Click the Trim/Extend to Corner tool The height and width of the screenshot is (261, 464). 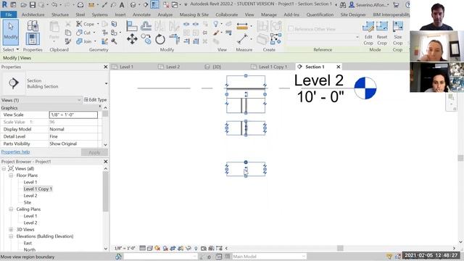tap(174, 39)
